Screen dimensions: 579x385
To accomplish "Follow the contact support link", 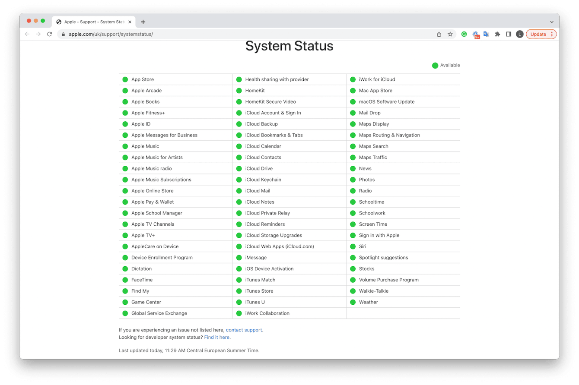I will (x=244, y=330).
